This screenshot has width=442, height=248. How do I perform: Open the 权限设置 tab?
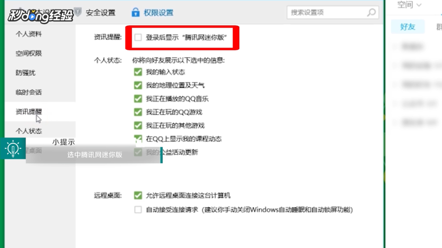click(158, 13)
